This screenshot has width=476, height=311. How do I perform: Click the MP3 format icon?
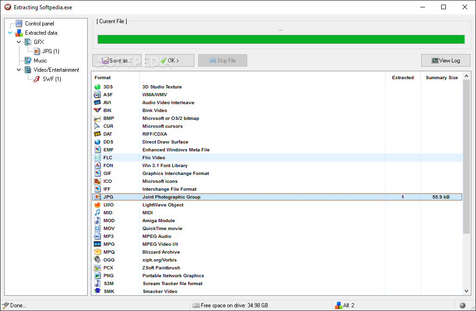coord(97,236)
